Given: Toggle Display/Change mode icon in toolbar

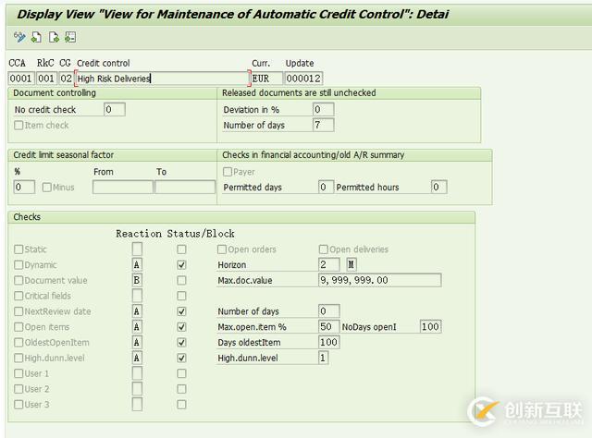Looking at the screenshot, I should point(19,37).
